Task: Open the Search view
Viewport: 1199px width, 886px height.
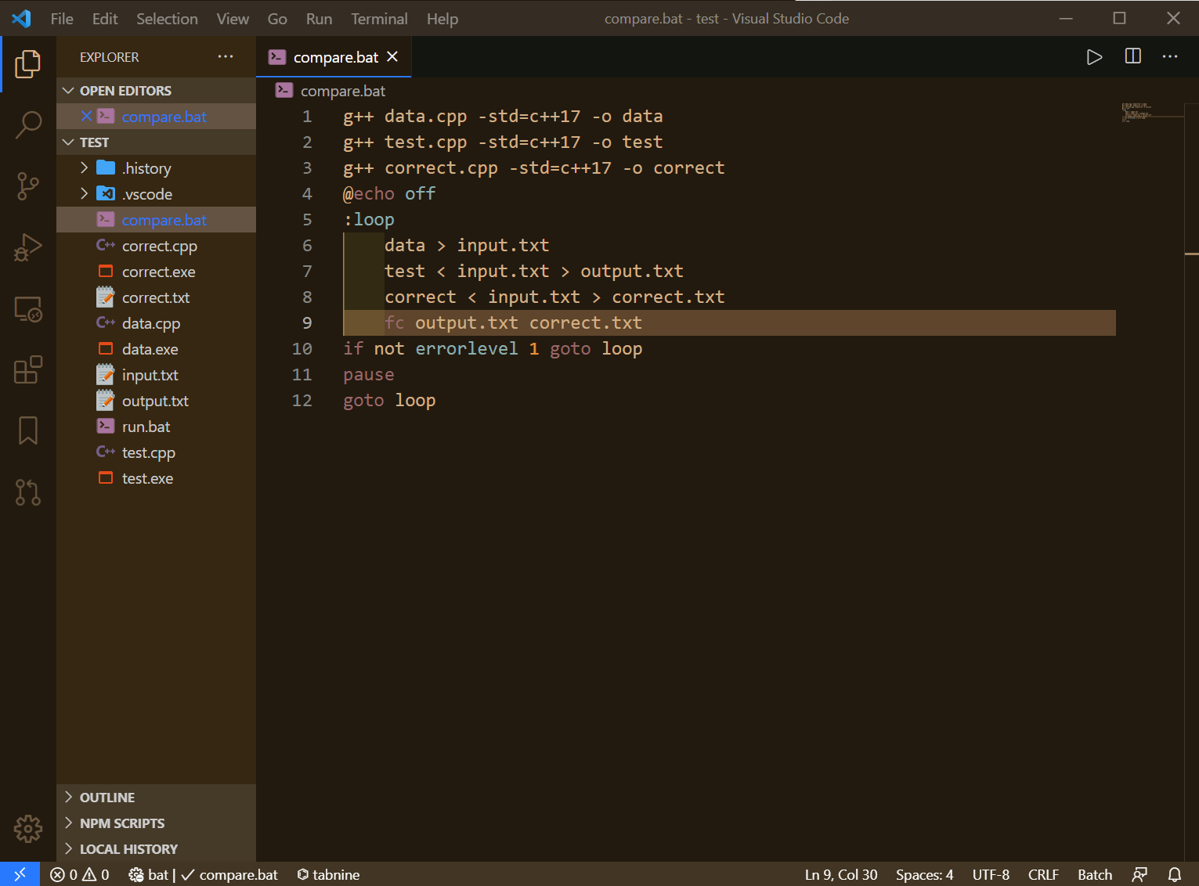Action: 28,125
